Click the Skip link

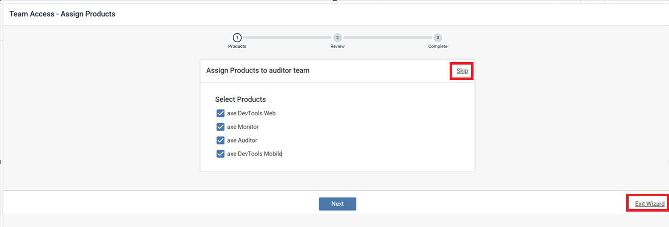[x=462, y=71]
